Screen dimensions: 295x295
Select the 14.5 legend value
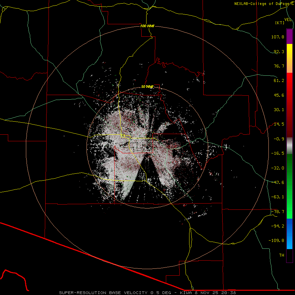pos(279,124)
